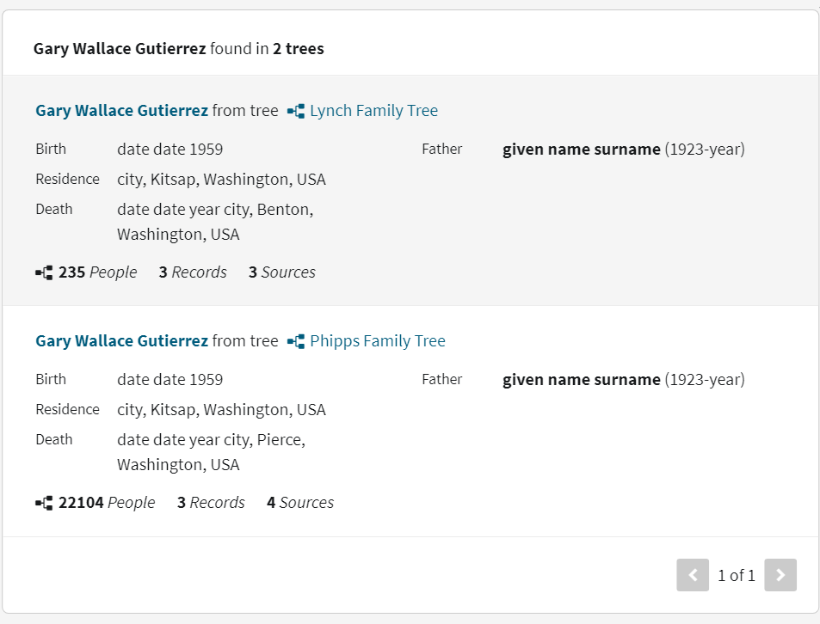Image resolution: width=820 pixels, height=624 pixels.
Task: Click 3 Records in Lynch tree result
Action: coord(193,272)
